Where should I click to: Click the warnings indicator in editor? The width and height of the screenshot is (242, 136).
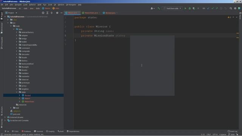pyautogui.click(x=230, y=17)
